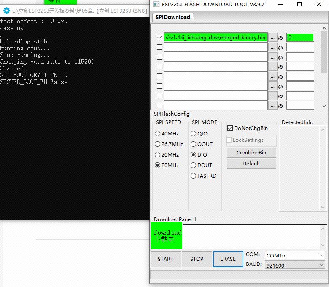Click scroll up arrow of file list
329x287 pixels.
tap(324, 28)
